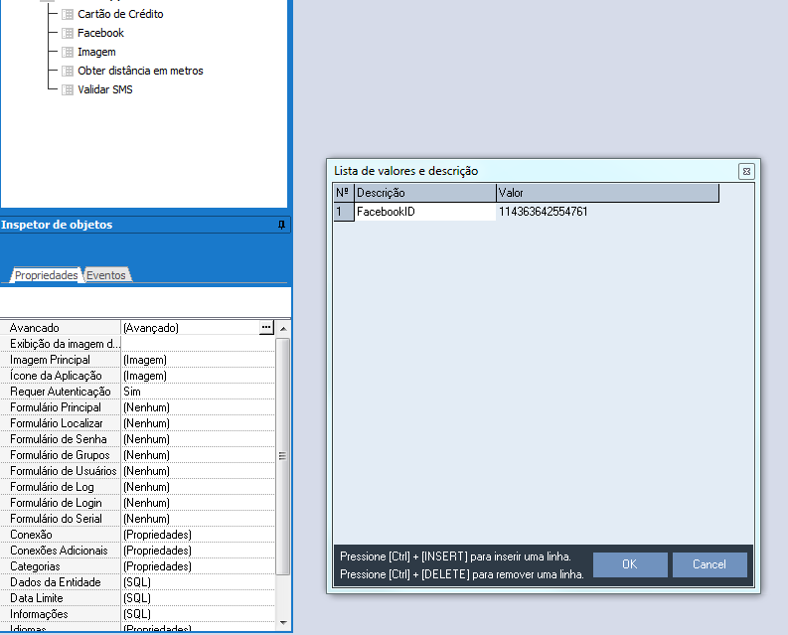This screenshot has width=788, height=635.
Task: Pin the Inspetor de objetos panel
Action: 281,226
